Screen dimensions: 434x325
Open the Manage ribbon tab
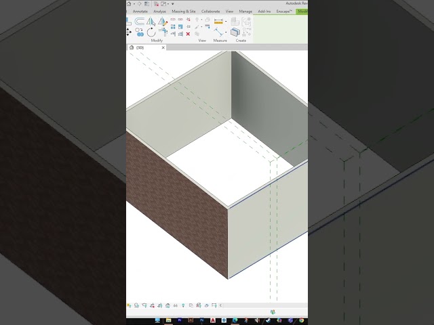245,12
